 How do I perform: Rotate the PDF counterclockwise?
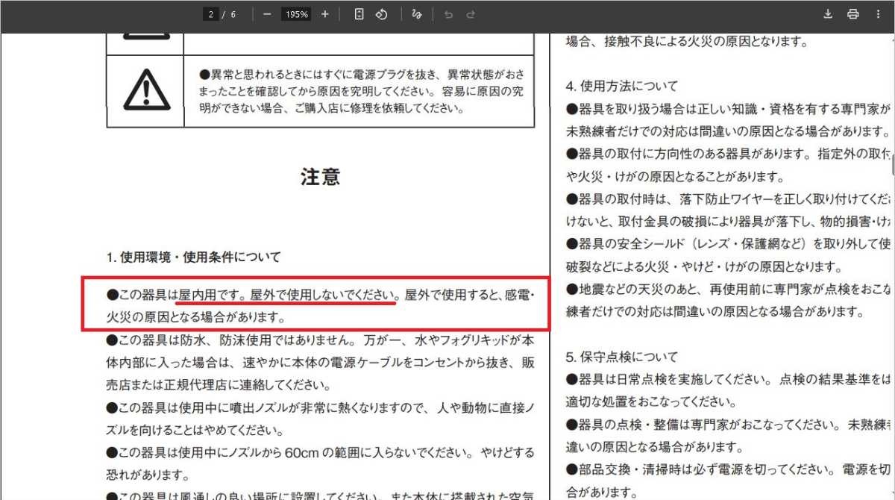(381, 14)
